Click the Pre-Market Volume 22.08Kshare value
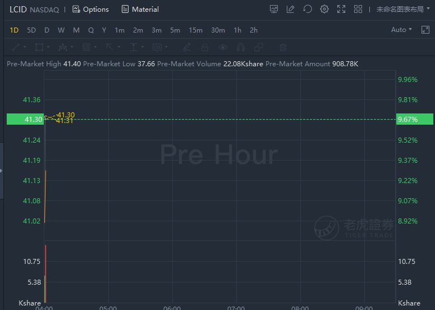This screenshot has width=435, height=310. point(243,64)
